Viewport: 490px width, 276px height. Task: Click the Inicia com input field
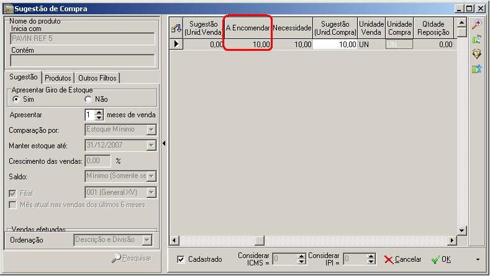coord(83,38)
